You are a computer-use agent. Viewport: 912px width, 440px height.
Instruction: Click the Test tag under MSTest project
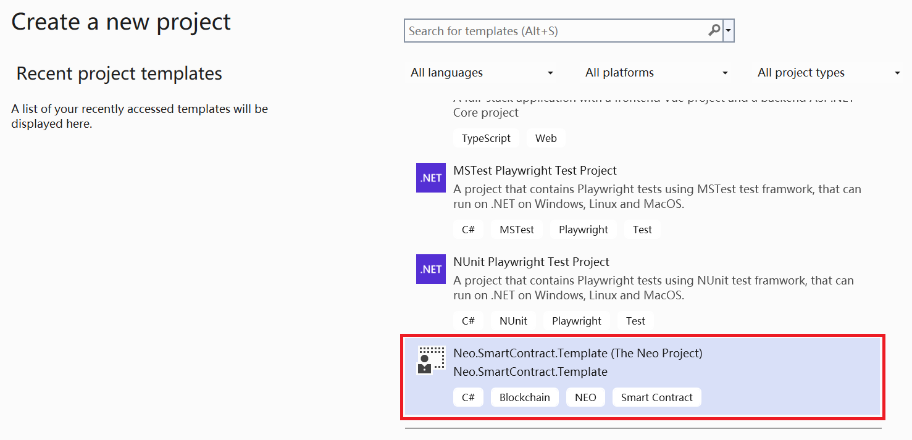(x=642, y=230)
